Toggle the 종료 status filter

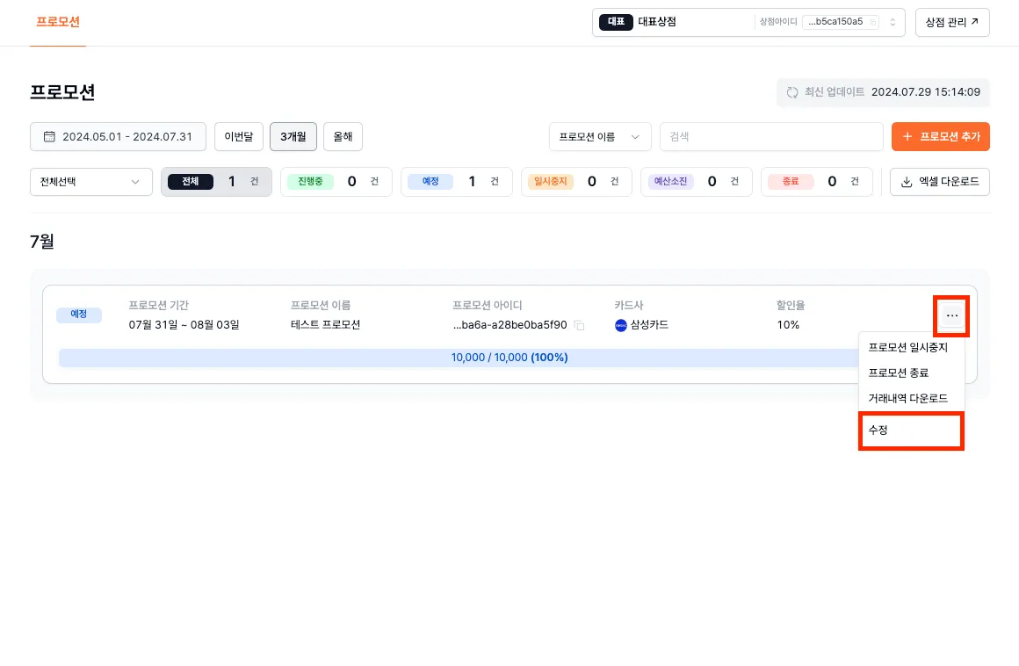(817, 182)
